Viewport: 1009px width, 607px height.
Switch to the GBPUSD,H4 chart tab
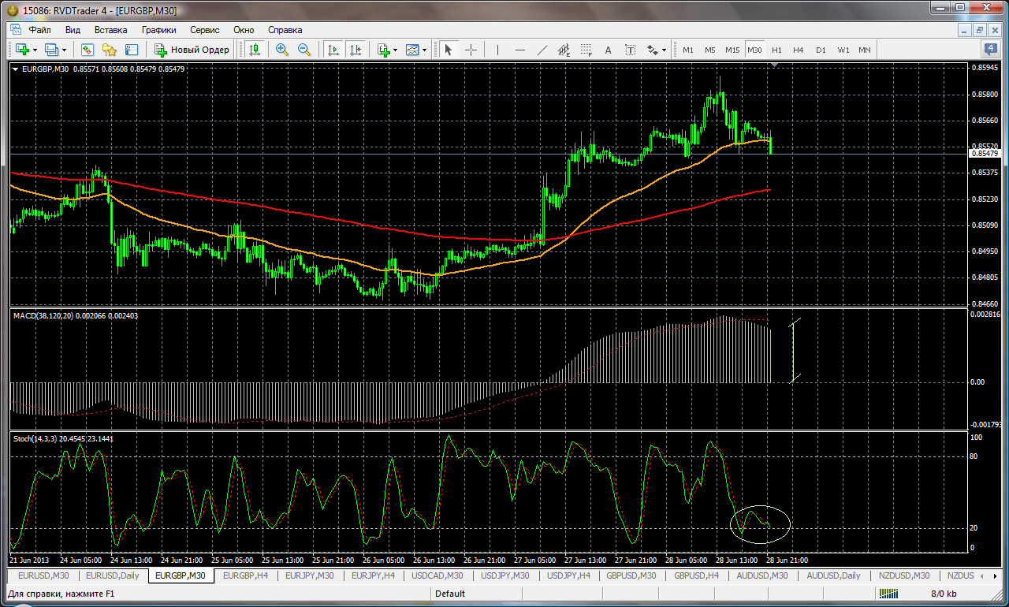point(696,575)
